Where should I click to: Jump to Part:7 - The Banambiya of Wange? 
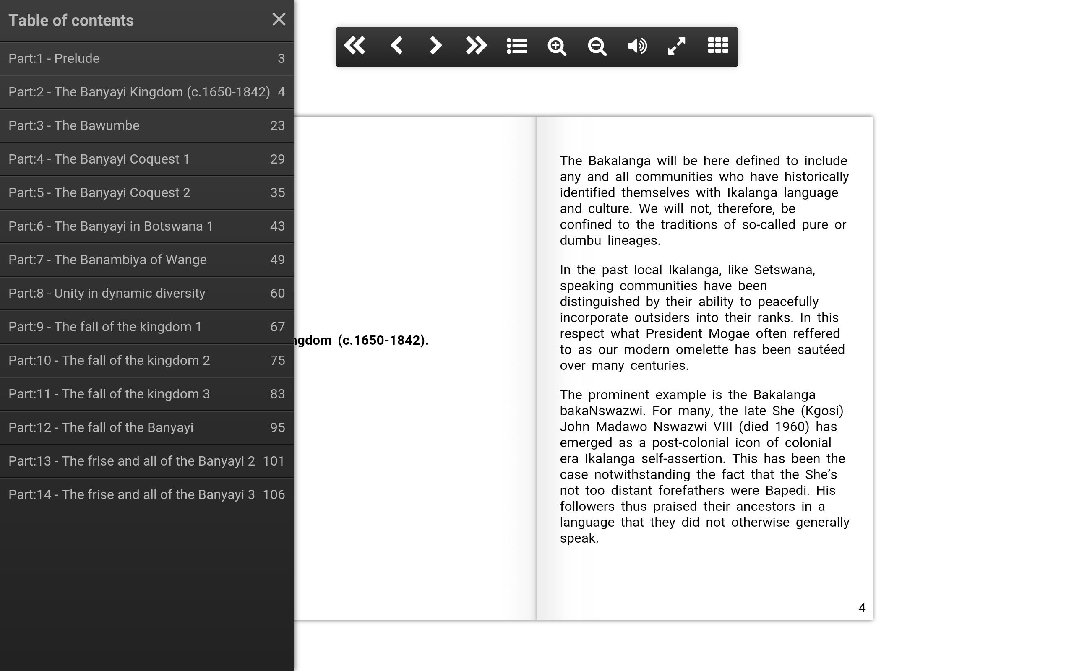pos(146,260)
